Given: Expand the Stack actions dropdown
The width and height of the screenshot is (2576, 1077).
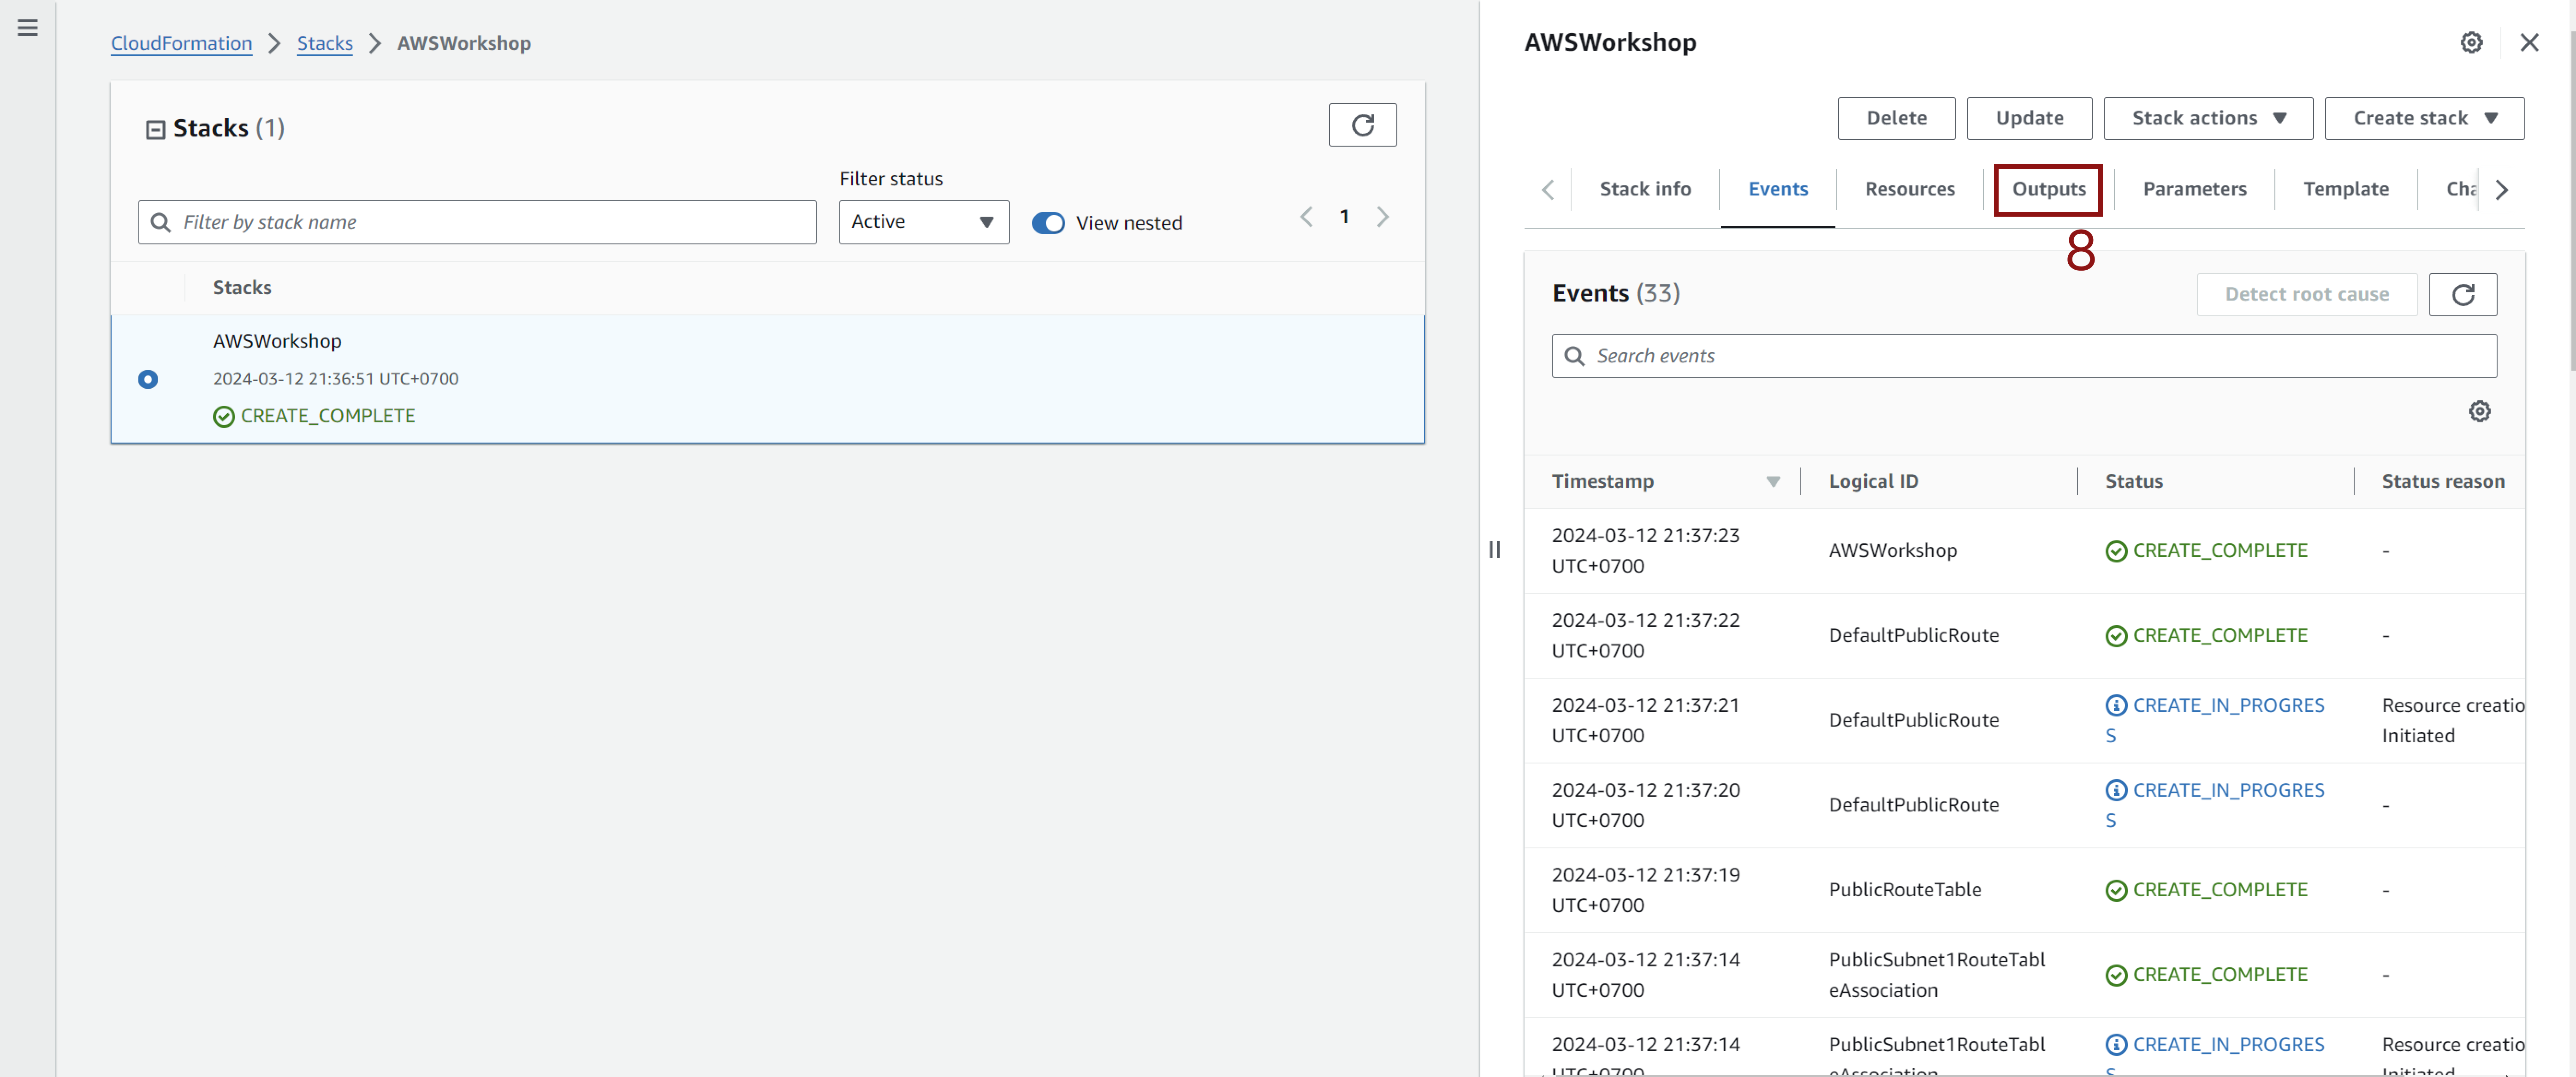Looking at the screenshot, I should point(2207,118).
